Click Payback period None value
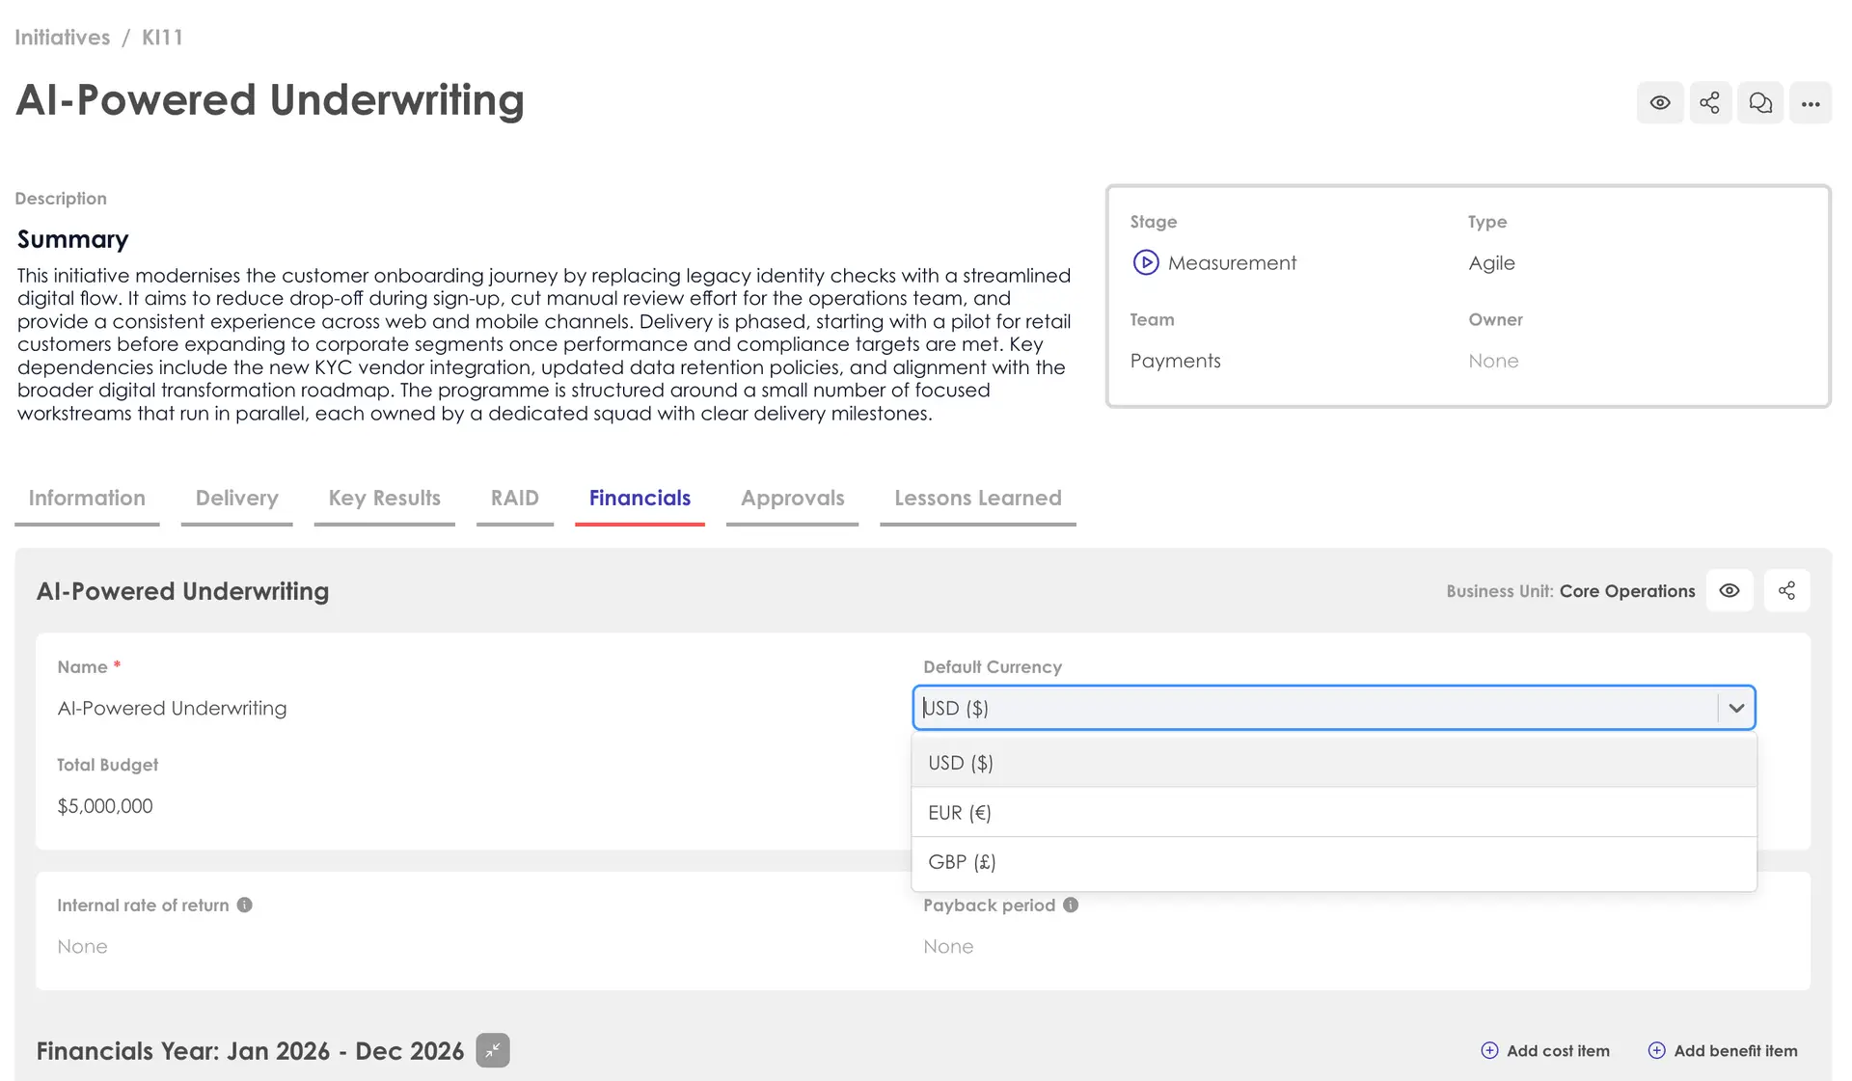The height and width of the screenshot is (1081, 1852). click(x=948, y=947)
